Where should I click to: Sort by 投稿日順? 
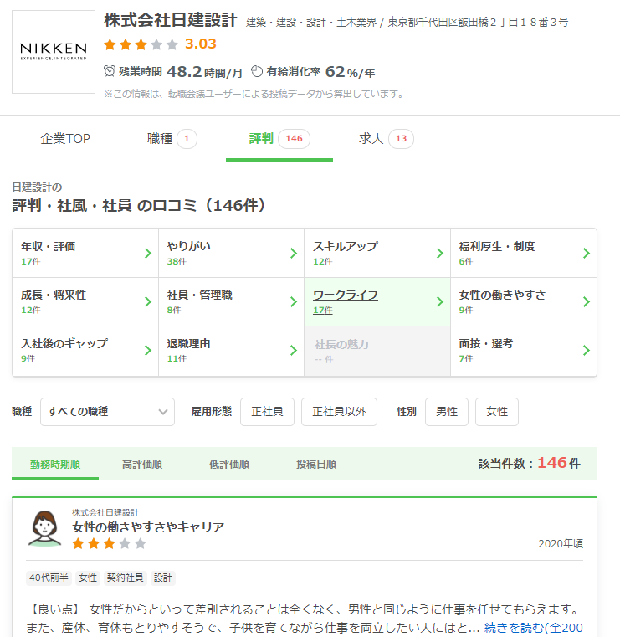(x=316, y=464)
